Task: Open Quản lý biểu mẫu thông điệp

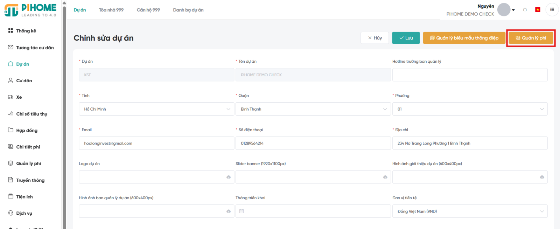Action: coord(464,38)
